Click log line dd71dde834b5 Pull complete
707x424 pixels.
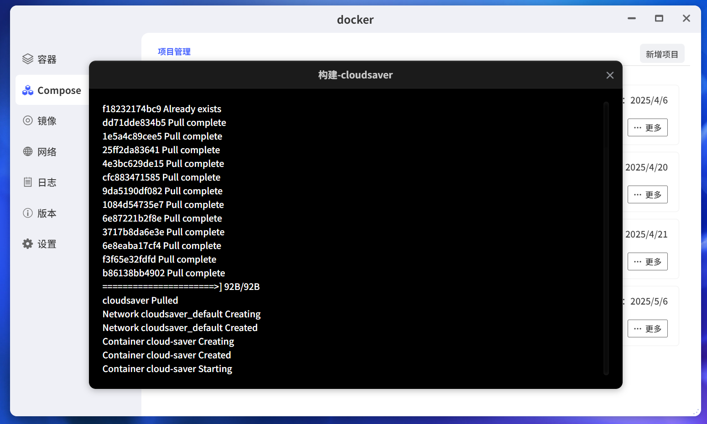point(164,123)
